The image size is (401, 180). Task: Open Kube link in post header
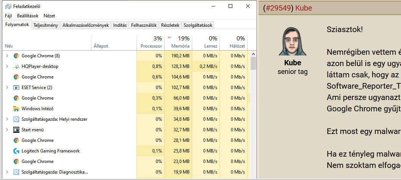(304, 8)
